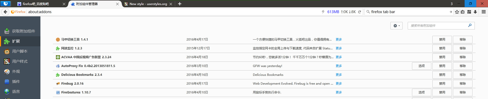Open 获取附加组件 in the sidebar

(x=20, y=31)
